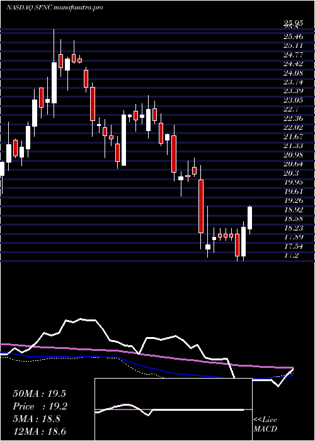Click the 20.98 price axis label
315x441 pixels.
[x=294, y=155]
